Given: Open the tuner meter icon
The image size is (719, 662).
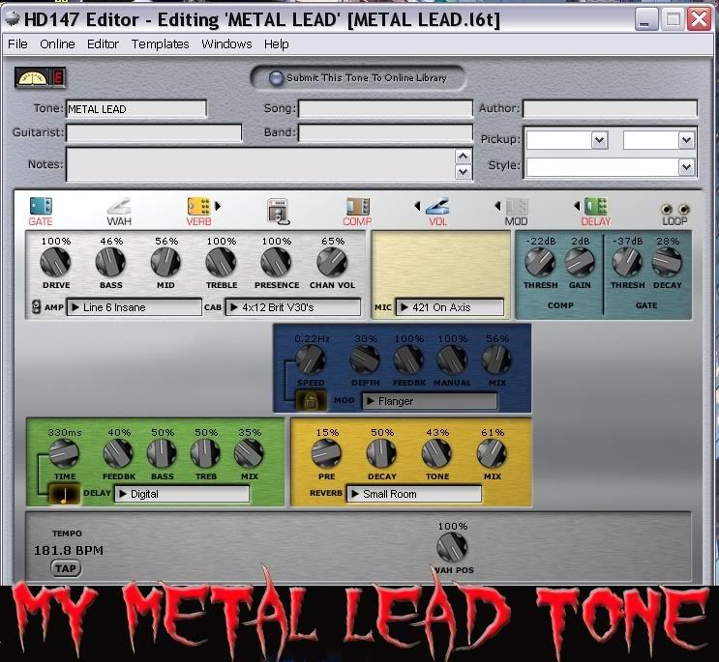Looking at the screenshot, I should pyautogui.click(x=32, y=77).
